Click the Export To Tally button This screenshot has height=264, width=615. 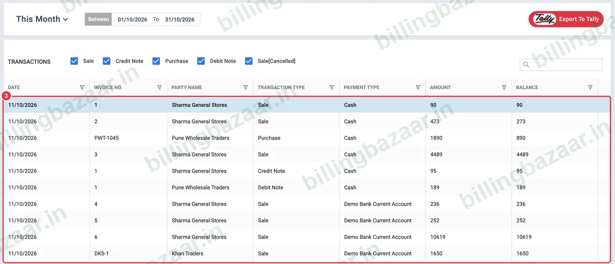coord(566,19)
